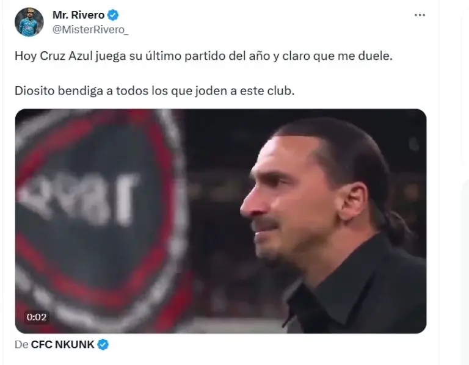
Task: Open the @MisterRivero_ handle link
Action: pos(90,29)
